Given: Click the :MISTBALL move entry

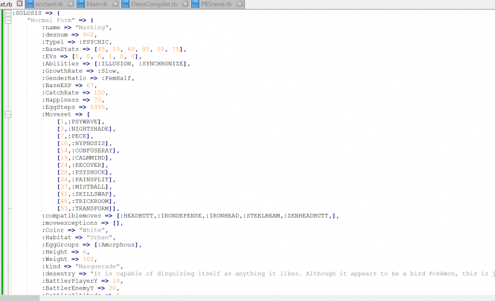Looking at the screenshot, I should pos(84,187).
